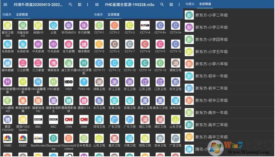Select 新东方-初中一年级 list entry
The width and height of the screenshot is (275, 157).
tap(229, 76)
